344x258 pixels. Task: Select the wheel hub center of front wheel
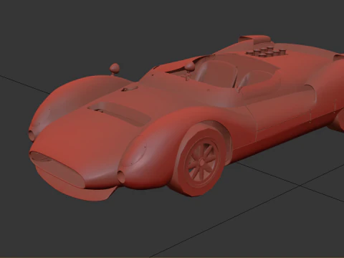(x=202, y=163)
